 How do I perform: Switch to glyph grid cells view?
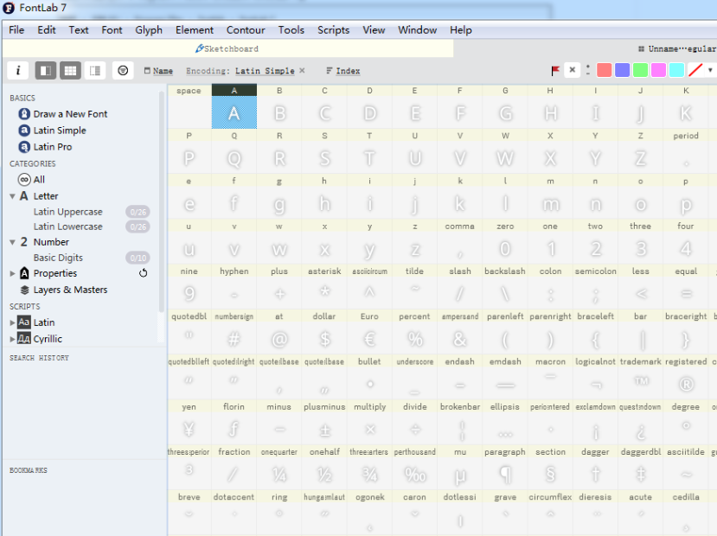(70, 70)
